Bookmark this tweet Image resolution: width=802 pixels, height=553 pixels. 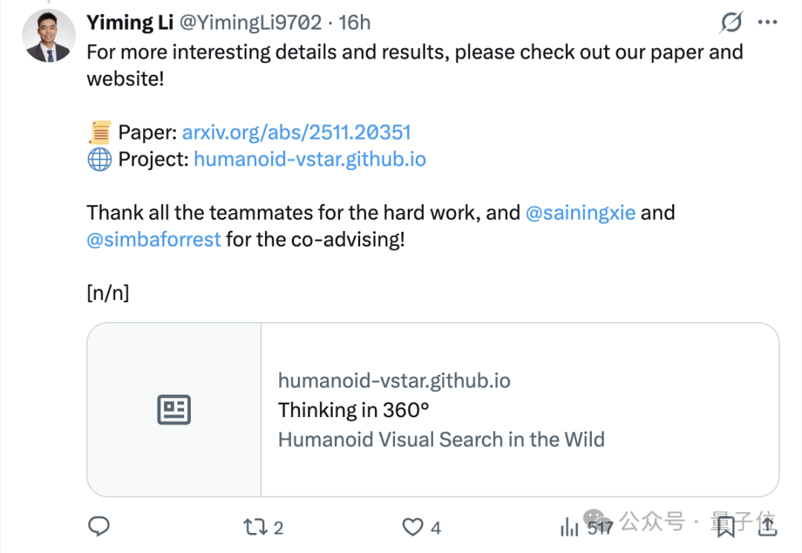726,526
